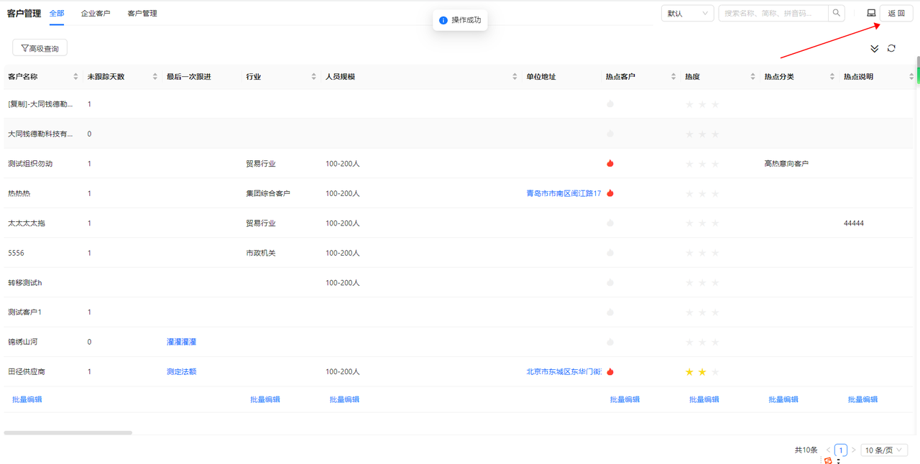Select customer 转移测试h
The image size is (920, 464).
(x=25, y=282)
